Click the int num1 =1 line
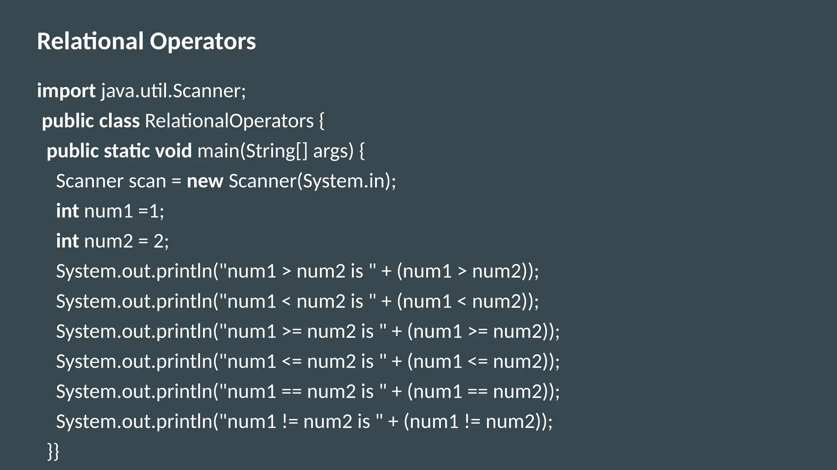837x470 pixels. coord(110,211)
